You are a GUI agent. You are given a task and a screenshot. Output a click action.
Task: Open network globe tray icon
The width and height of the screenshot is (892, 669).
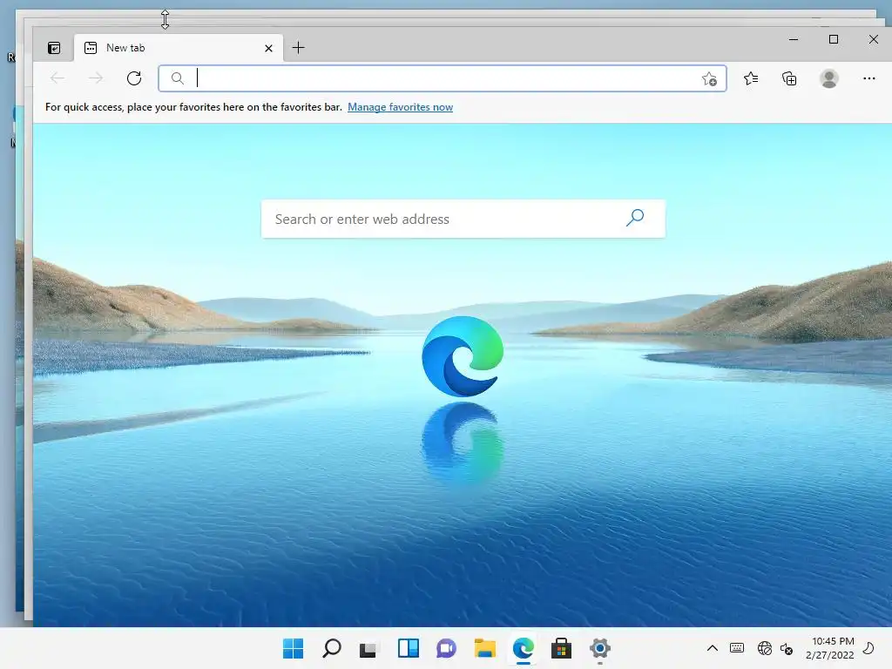[x=765, y=648]
